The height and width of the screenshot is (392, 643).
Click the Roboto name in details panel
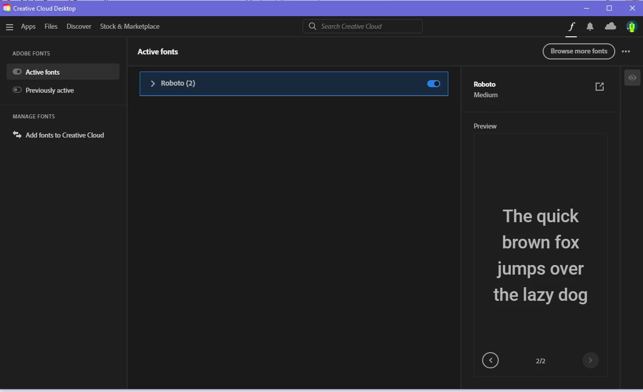(x=485, y=84)
